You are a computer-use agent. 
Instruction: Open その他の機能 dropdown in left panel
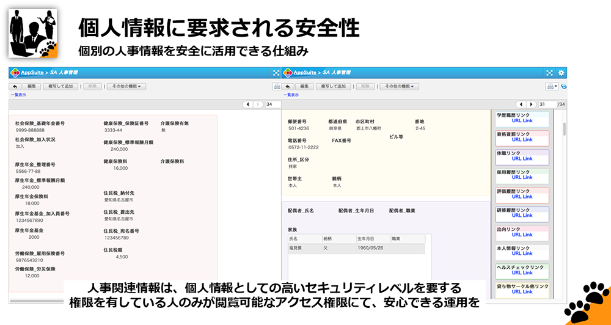pos(126,86)
